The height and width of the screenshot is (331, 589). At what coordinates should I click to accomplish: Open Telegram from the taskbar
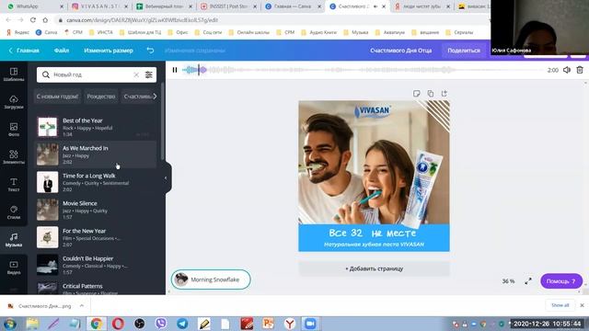(x=182, y=324)
